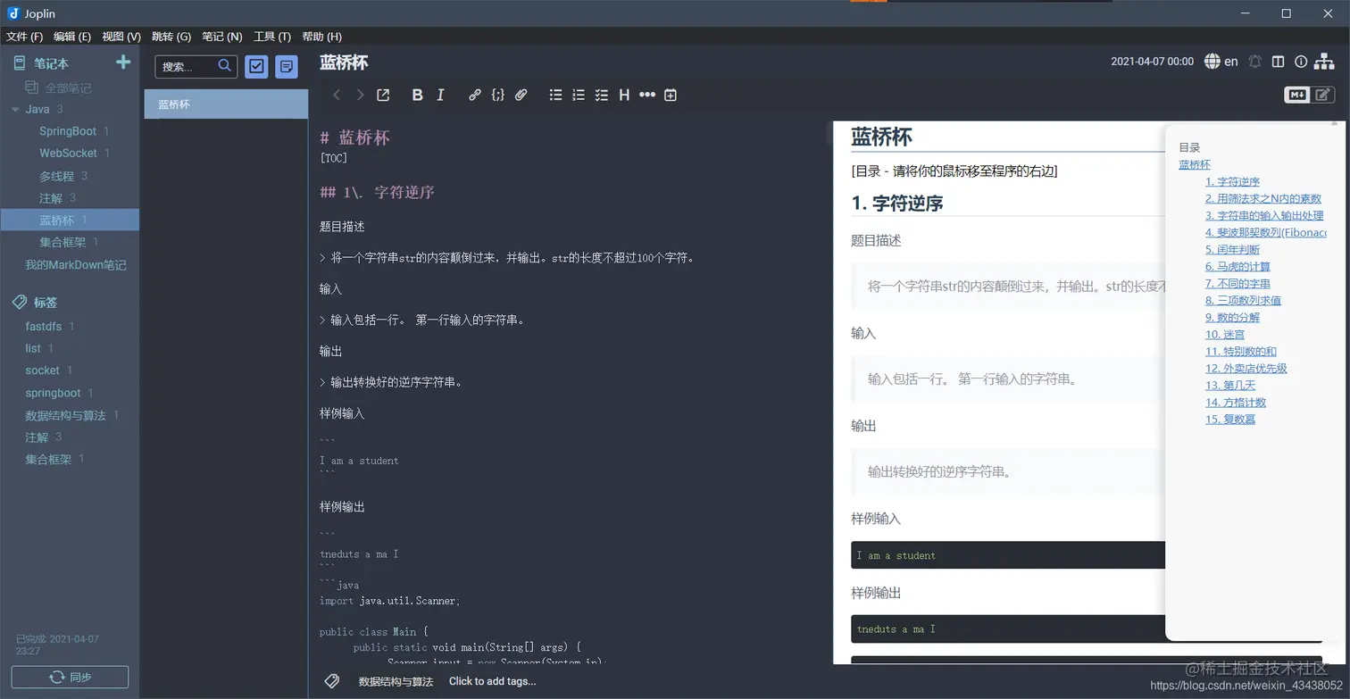Click the note date 2021-04-07 00:00
The height and width of the screenshot is (699, 1350).
coord(1152,62)
